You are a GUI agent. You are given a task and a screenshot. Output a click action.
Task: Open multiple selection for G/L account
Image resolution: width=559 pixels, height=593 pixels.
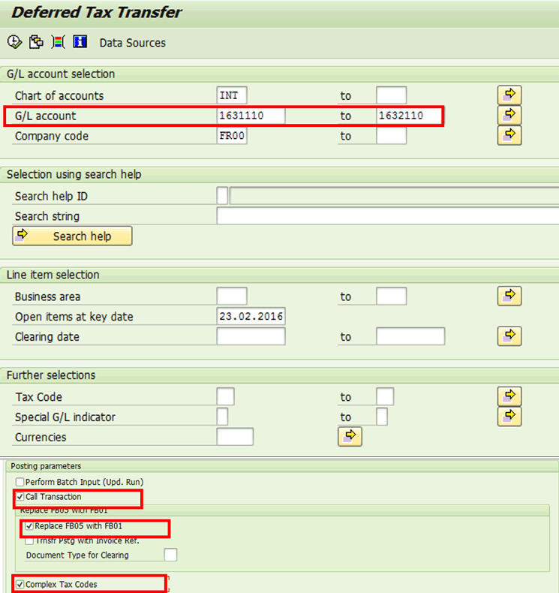[509, 116]
